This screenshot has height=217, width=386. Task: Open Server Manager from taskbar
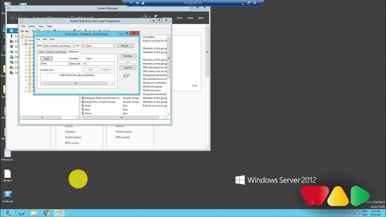pos(9,213)
